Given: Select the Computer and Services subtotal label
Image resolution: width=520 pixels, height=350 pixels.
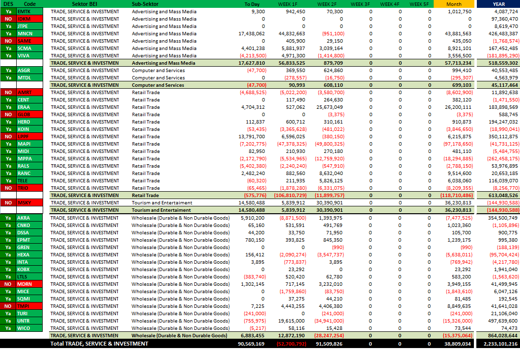Looking at the screenshot, I should coord(158,85).
